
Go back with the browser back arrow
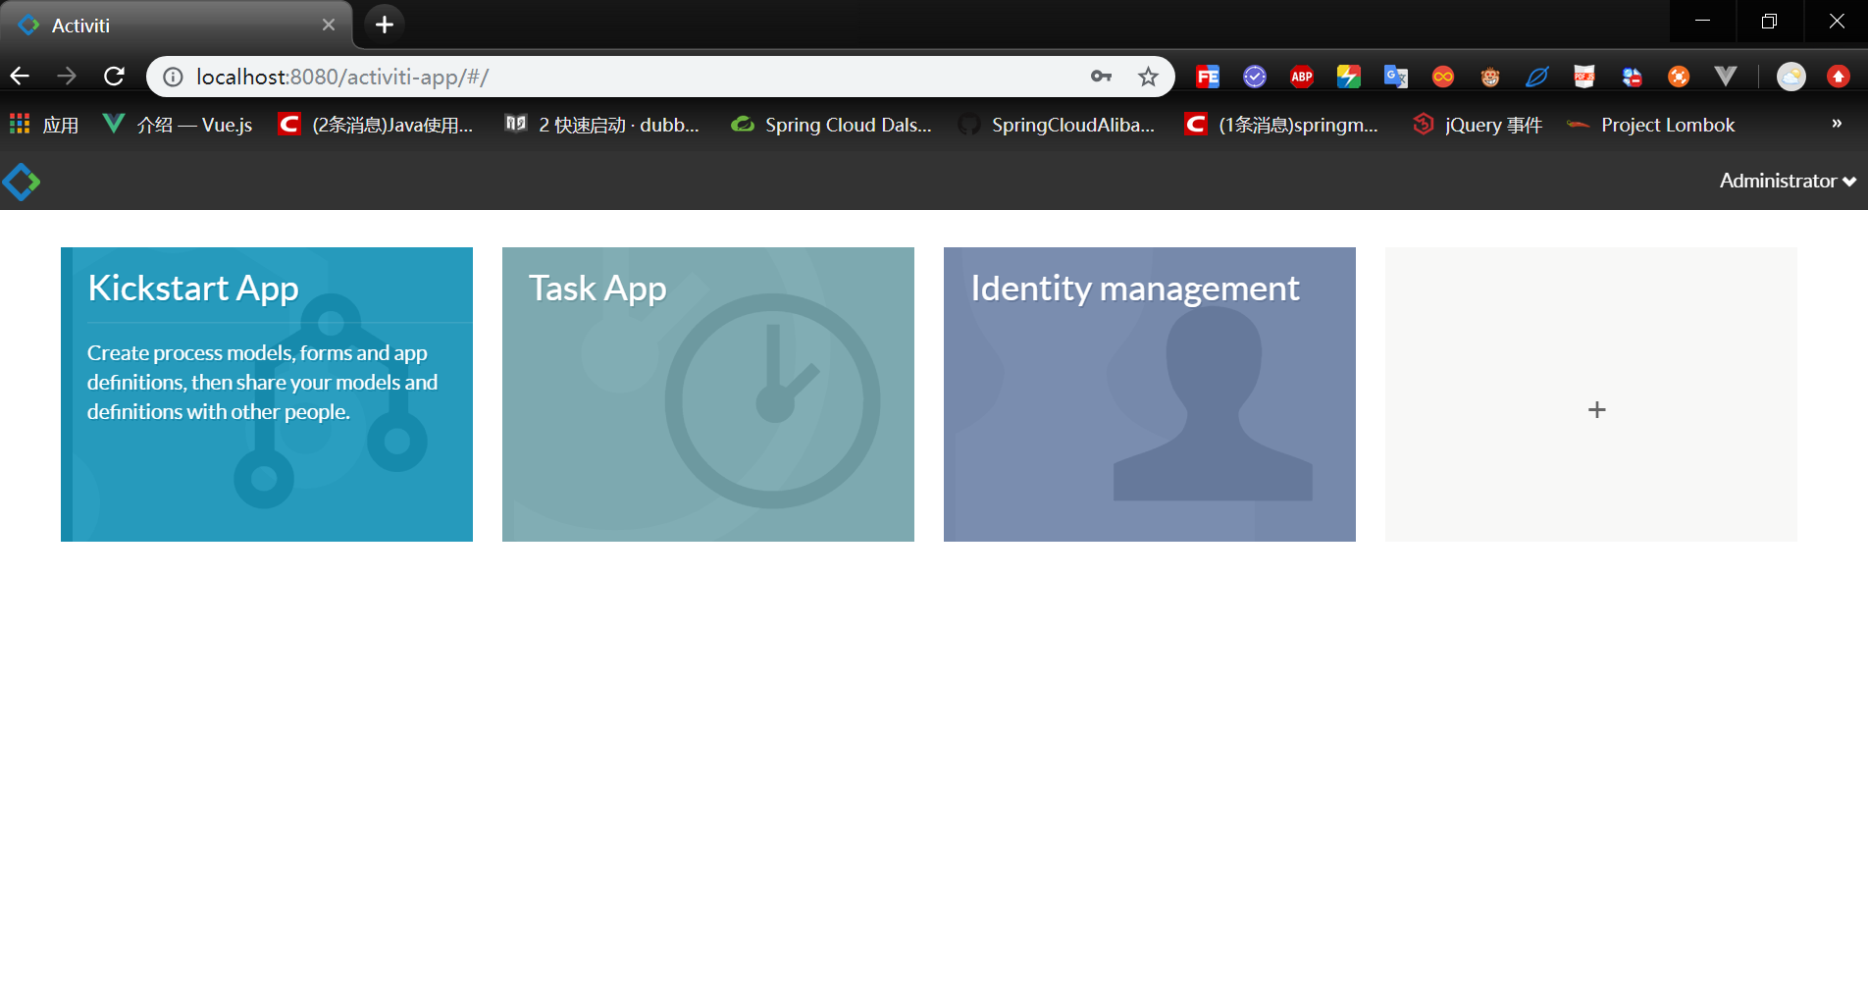[20, 77]
